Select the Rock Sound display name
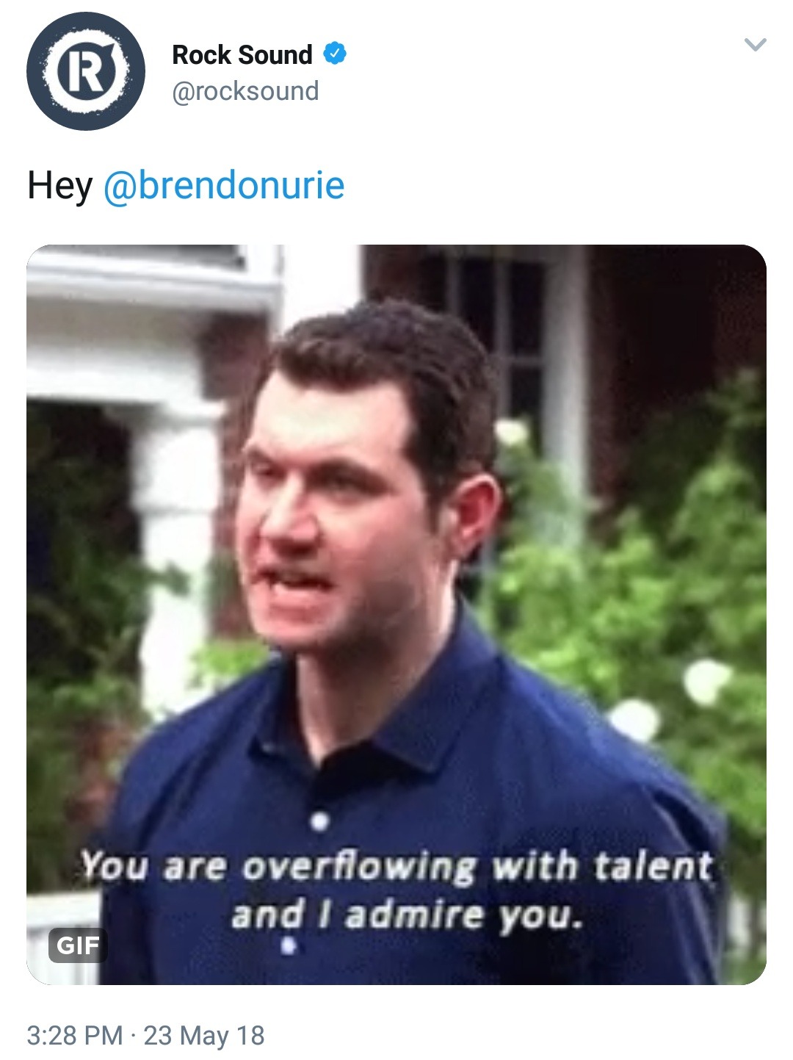The image size is (793, 1060). tap(242, 54)
